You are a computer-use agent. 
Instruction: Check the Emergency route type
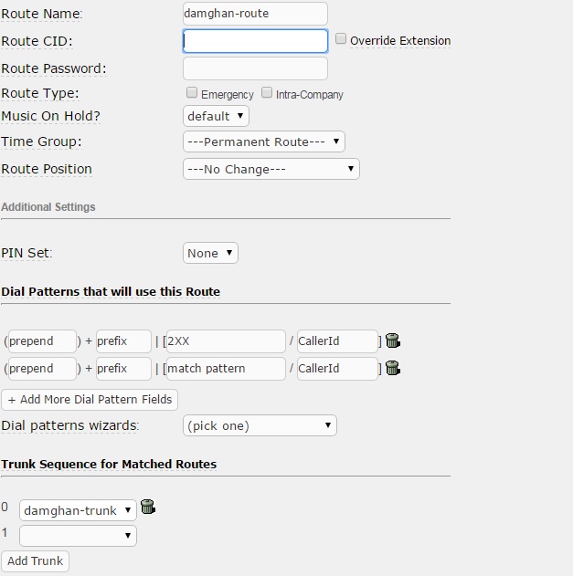(192, 93)
